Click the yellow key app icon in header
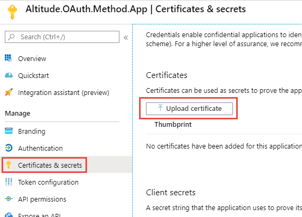The height and width of the screenshot is (217, 302). tap(12, 12)
